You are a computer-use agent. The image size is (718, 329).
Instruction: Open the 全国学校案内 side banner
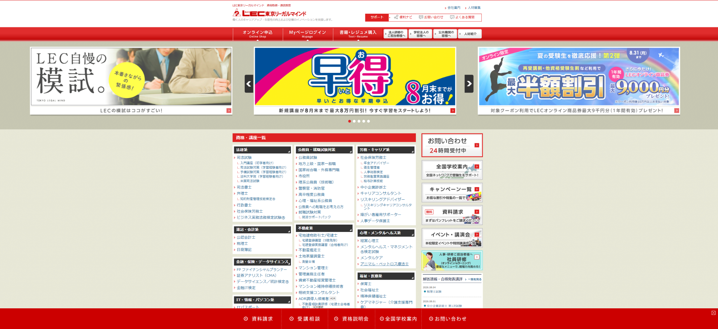pos(452,170)
